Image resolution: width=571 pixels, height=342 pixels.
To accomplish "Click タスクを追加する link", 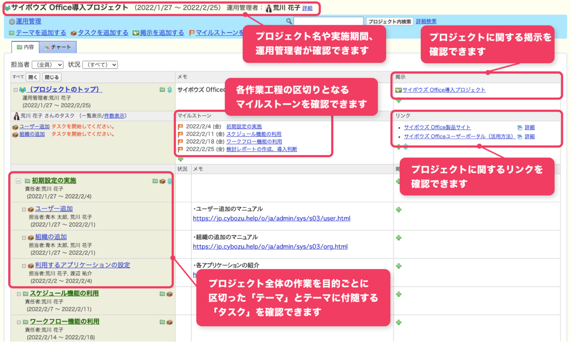I will point(103,33).
